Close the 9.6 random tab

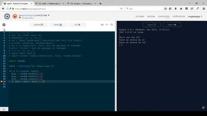click(x=95, y=4)
